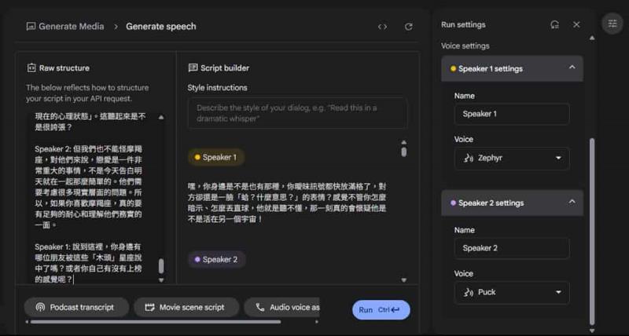This screenshot has width=629, height=336.
Task: Click the Speaker 1 tag in script builder
Action: point(215,157)
